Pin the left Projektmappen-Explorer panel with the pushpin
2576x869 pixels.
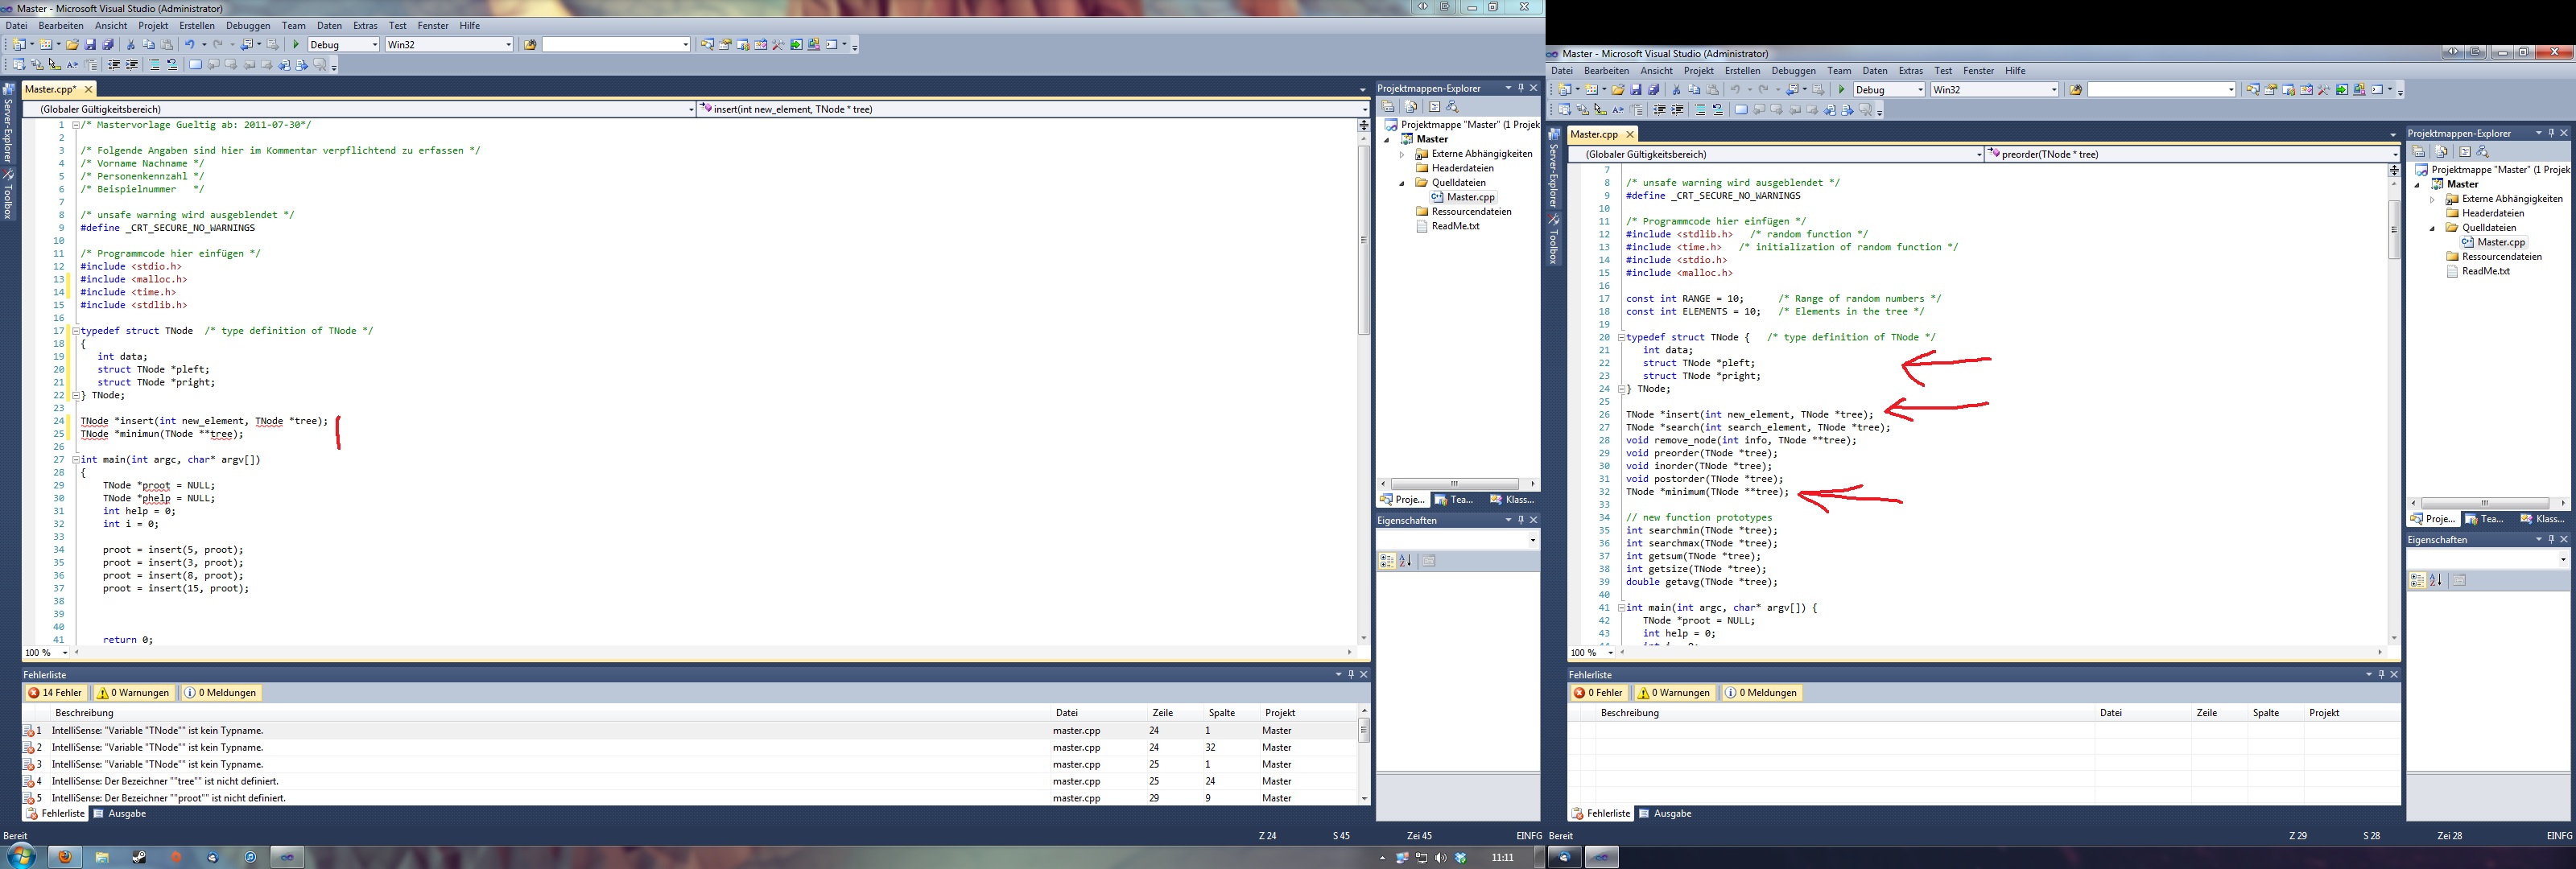(1521, 88)
